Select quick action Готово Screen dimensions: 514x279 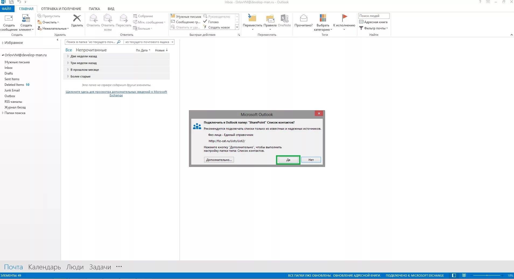(211, 22)
